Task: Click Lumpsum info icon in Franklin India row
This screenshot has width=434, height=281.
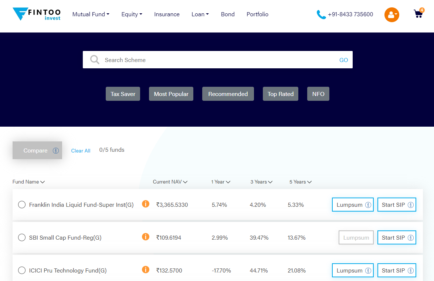Action: [368, 205]
